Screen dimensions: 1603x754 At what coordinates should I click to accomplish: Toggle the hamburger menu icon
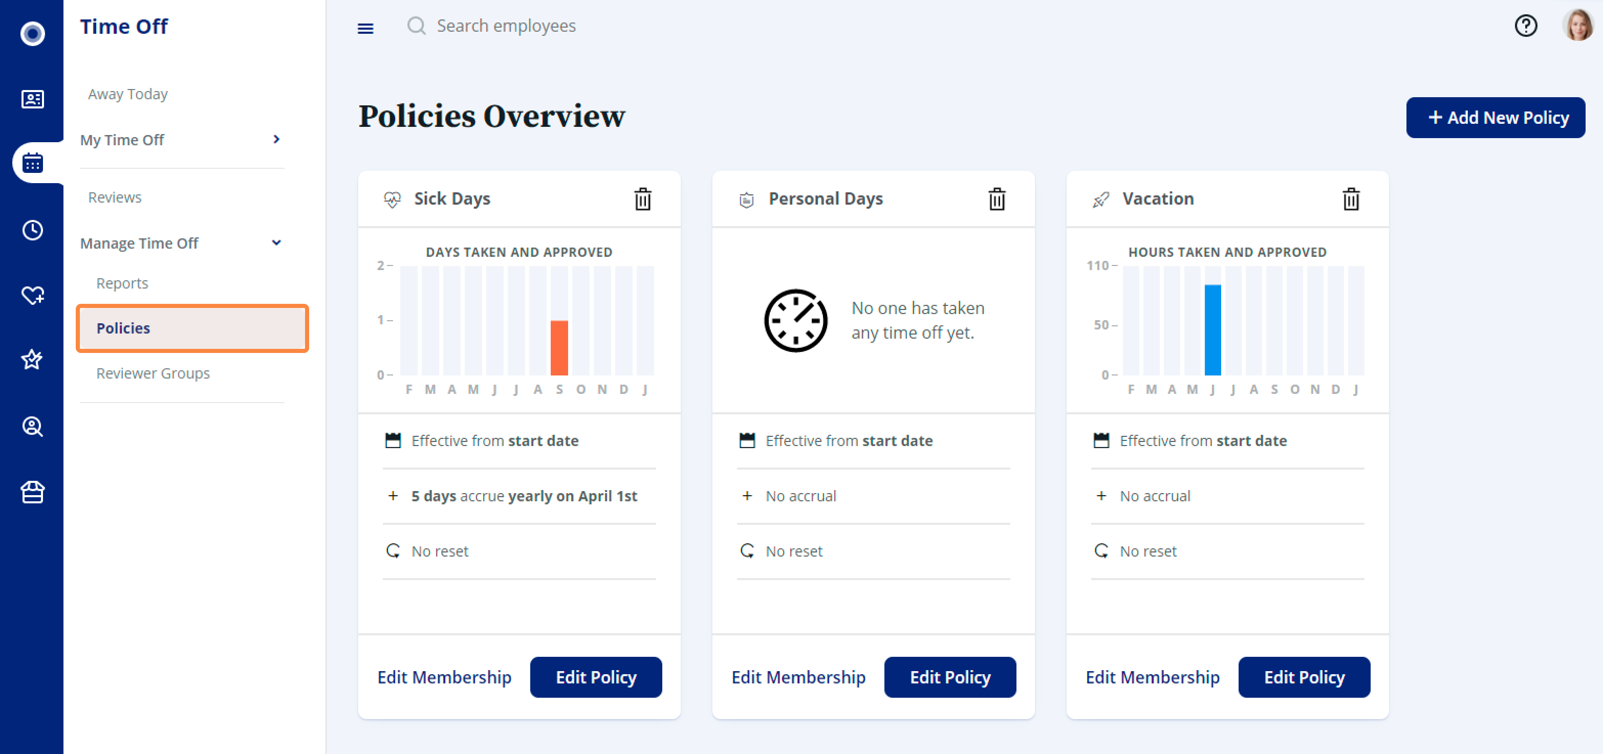coord(365,28)
